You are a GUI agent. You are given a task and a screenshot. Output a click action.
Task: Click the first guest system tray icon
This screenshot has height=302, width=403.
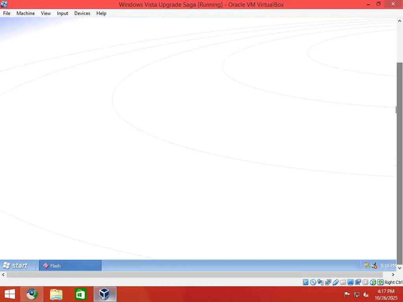(366, 265)
